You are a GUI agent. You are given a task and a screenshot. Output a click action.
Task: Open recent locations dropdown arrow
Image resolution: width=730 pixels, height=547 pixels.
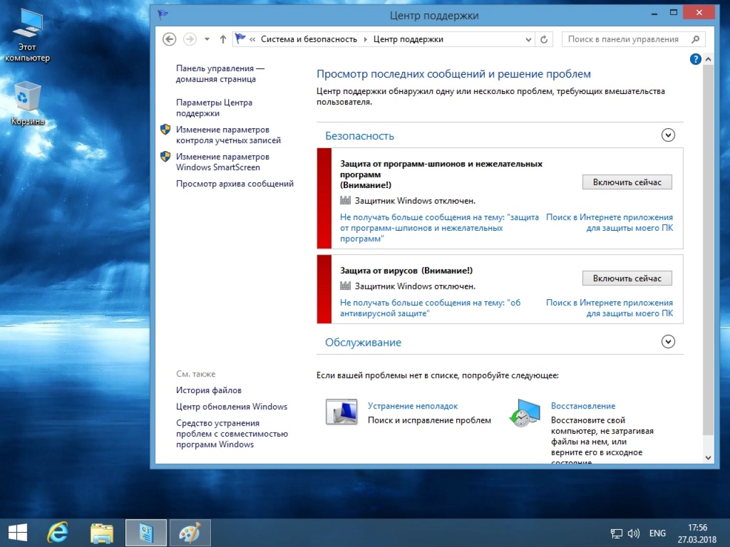click(207, 39)
